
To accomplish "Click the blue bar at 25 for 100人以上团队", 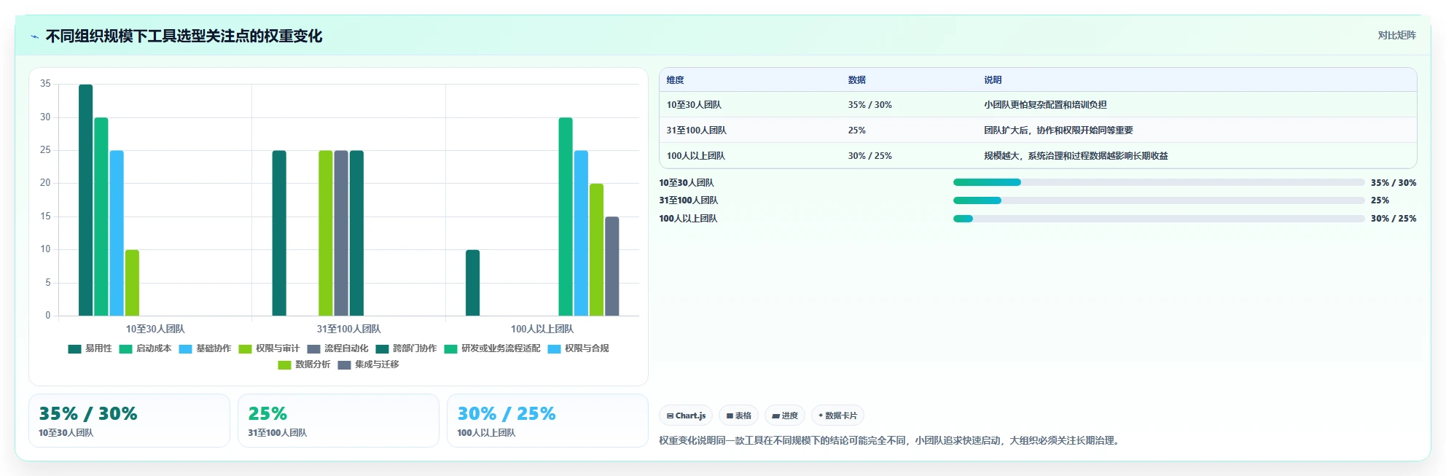I will point(581,233).
